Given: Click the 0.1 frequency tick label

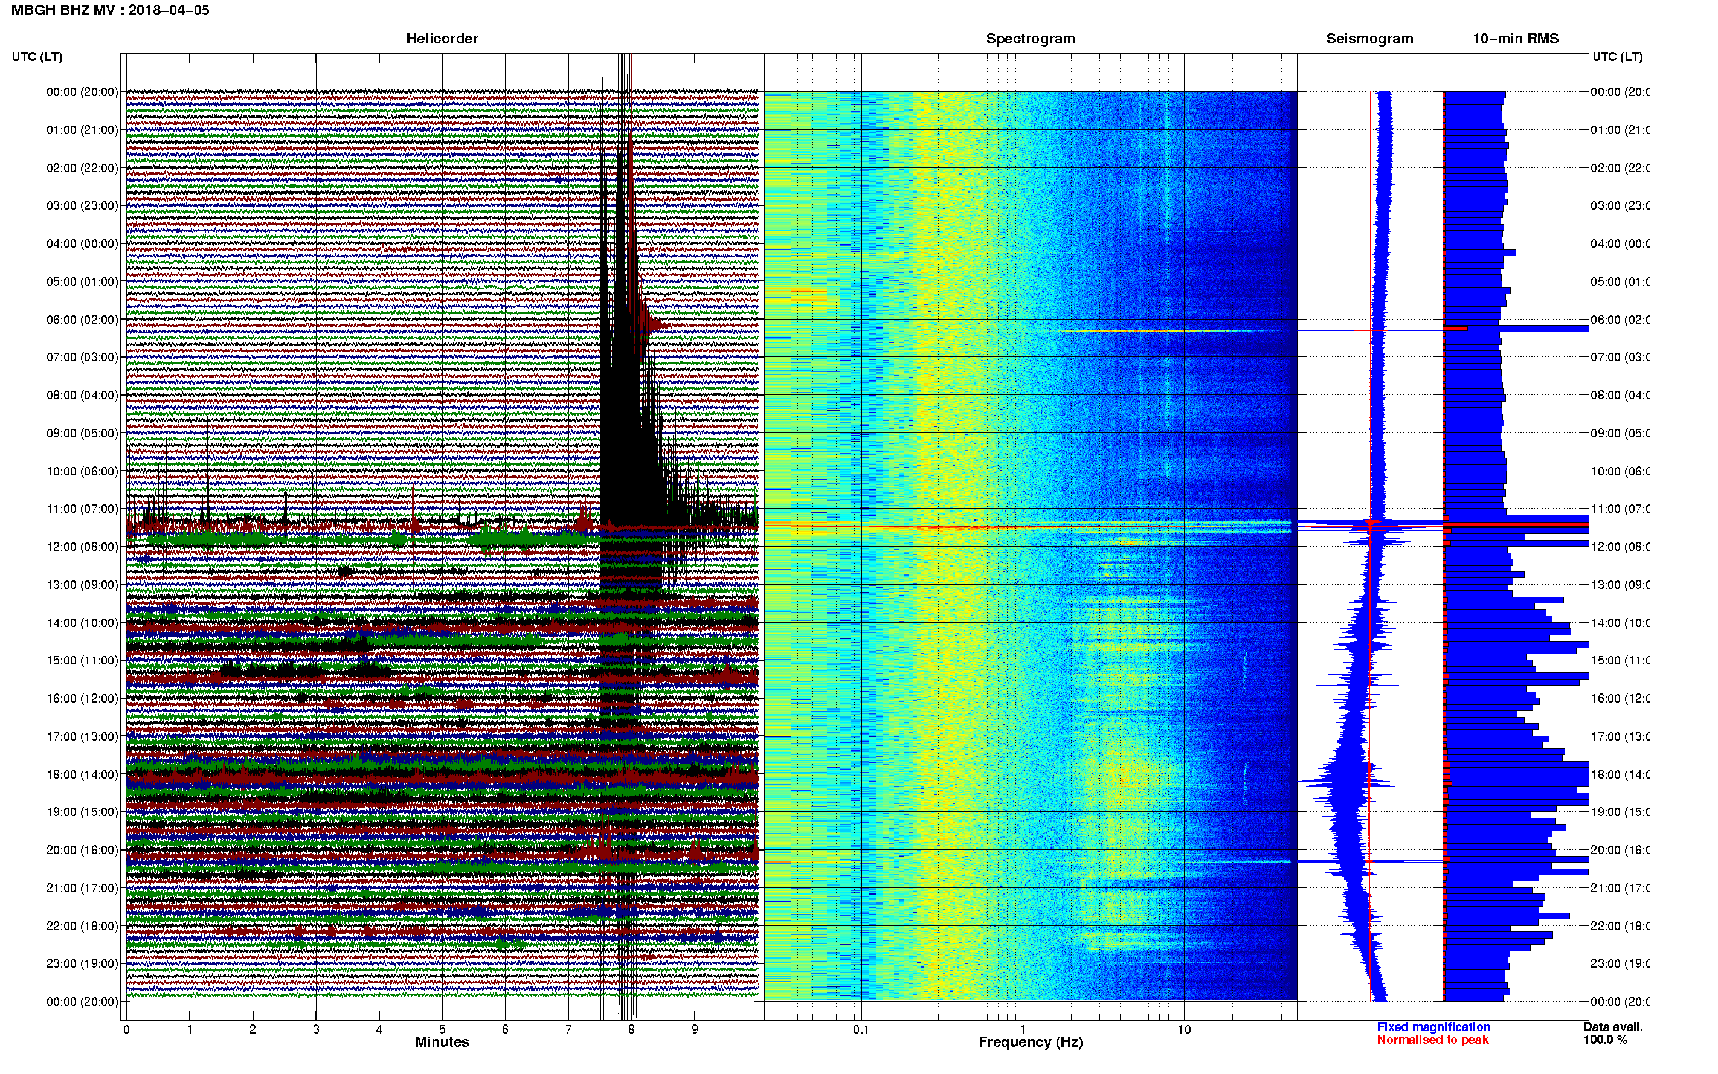Looking at the screenshot, I should point(861,1029).
